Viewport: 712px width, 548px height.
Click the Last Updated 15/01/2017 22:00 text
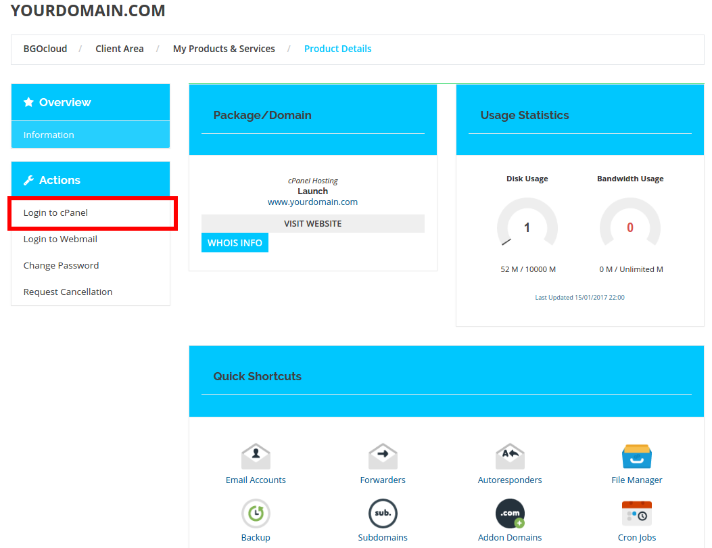click(580, 297)
